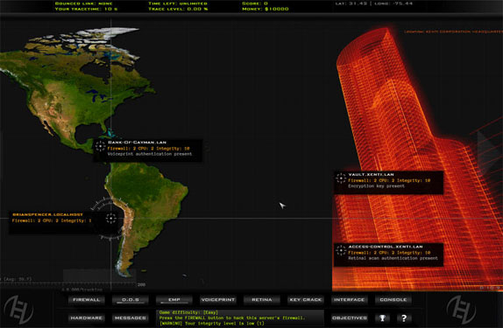Activate the D.O.S attack button

tap(131, 300)
